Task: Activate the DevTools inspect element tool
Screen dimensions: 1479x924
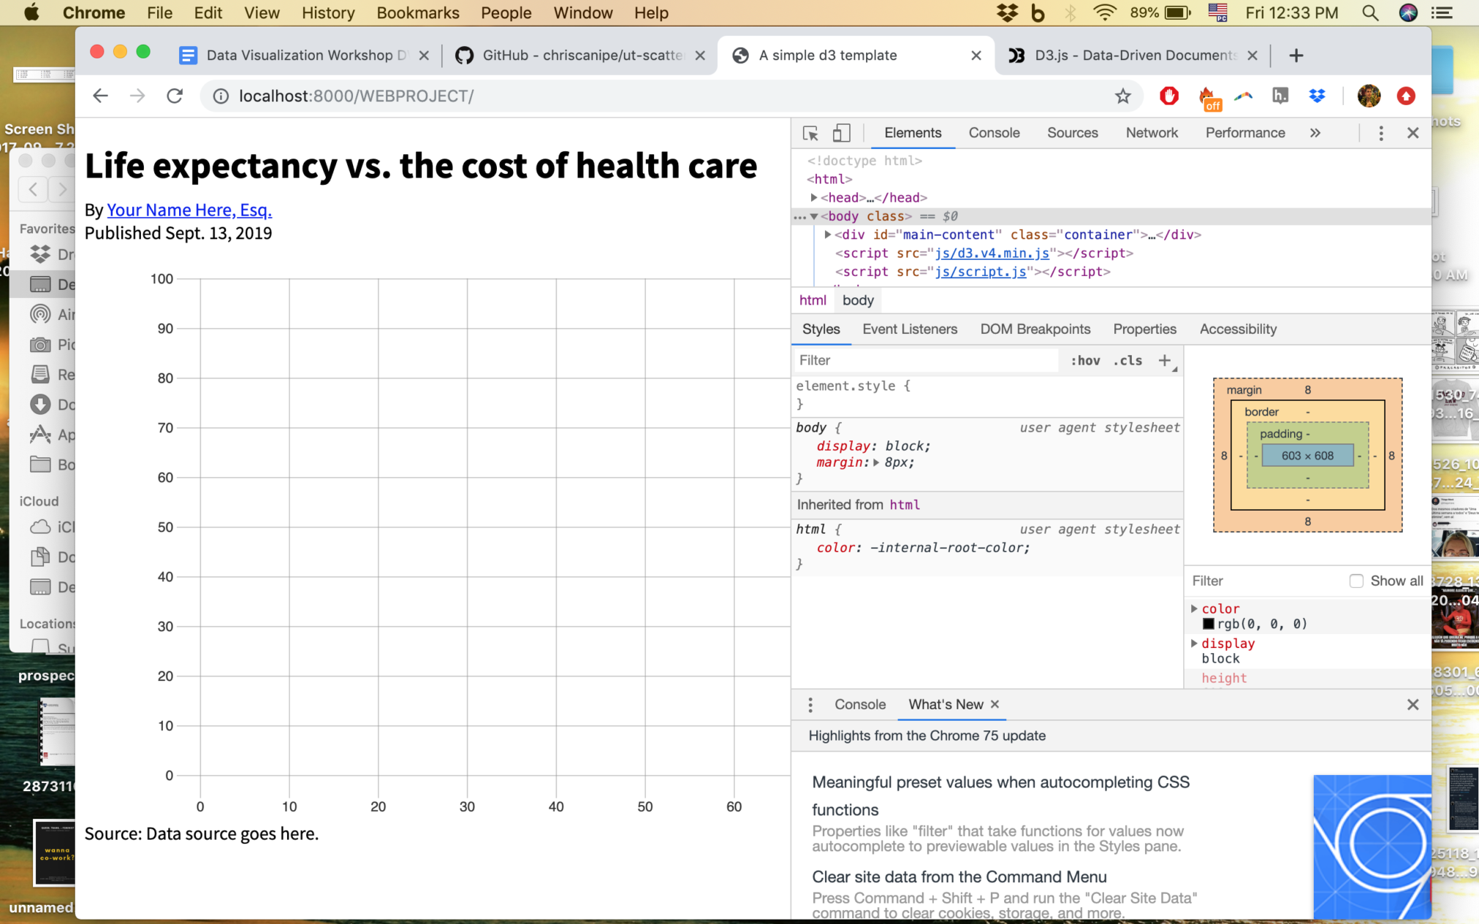Action: pyautogui.click(x=810, y=133)
